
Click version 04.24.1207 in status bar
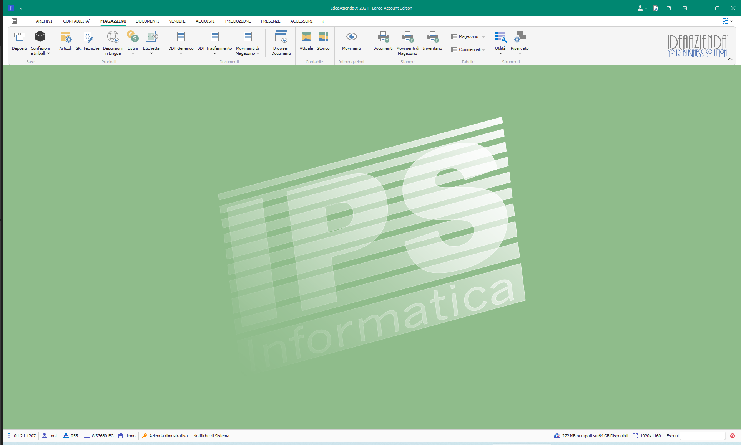click(21, 436)
